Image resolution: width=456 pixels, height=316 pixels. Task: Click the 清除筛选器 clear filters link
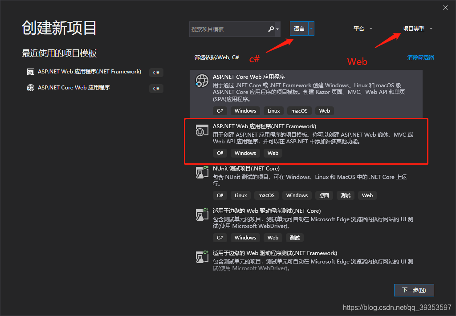[x=420, y=57]
